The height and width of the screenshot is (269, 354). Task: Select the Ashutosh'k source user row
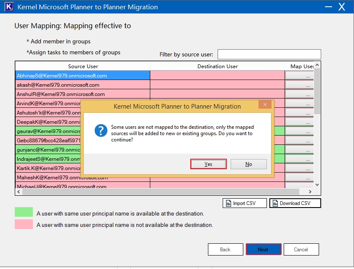click(48, 112)
